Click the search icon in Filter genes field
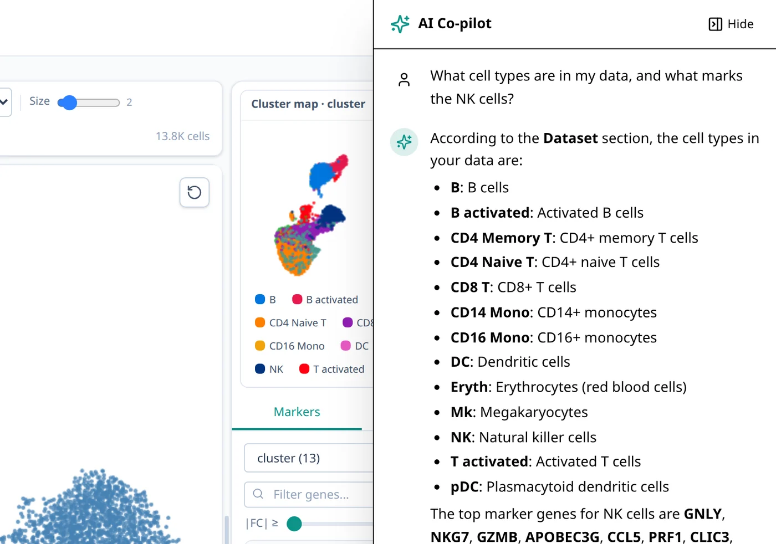 pos(258,494)
